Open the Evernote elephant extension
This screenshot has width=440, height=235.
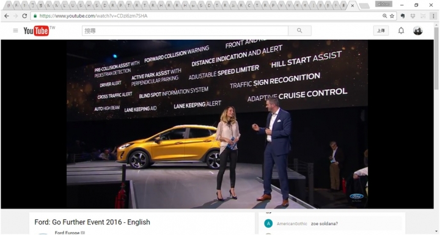tap(403, 16)
